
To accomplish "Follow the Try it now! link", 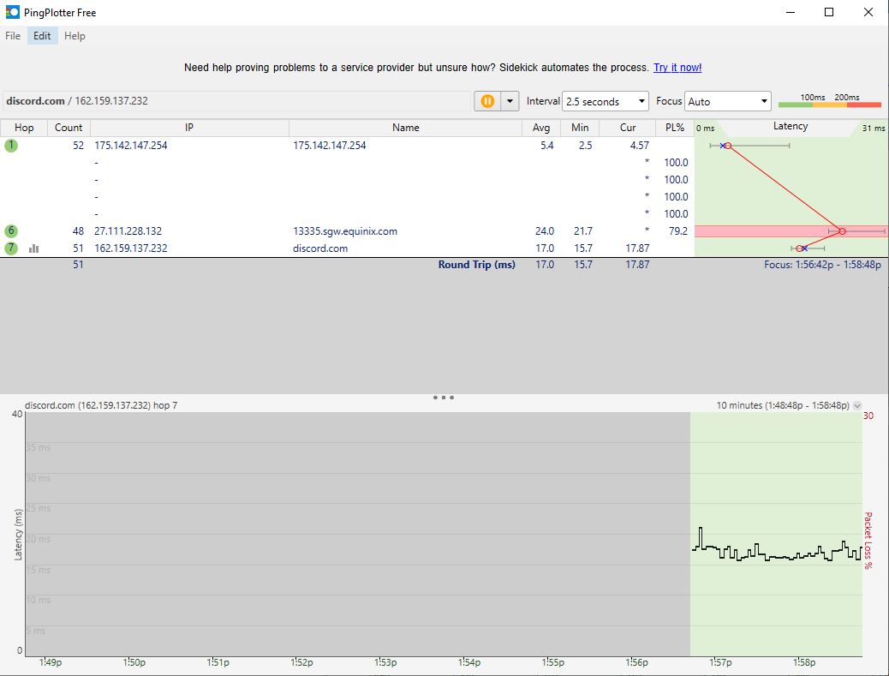I will pyautogui.click(x=677, y=68).
